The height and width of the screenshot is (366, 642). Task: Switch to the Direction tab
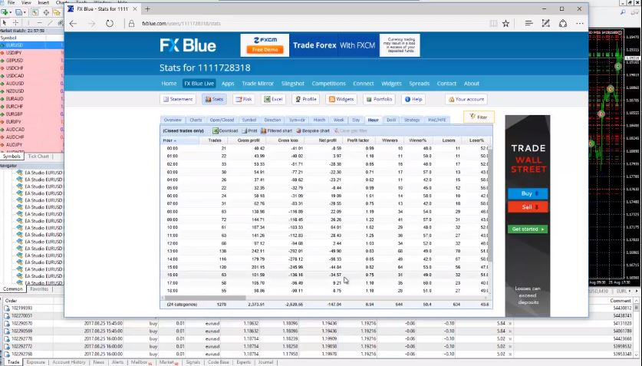pos(273,120)
